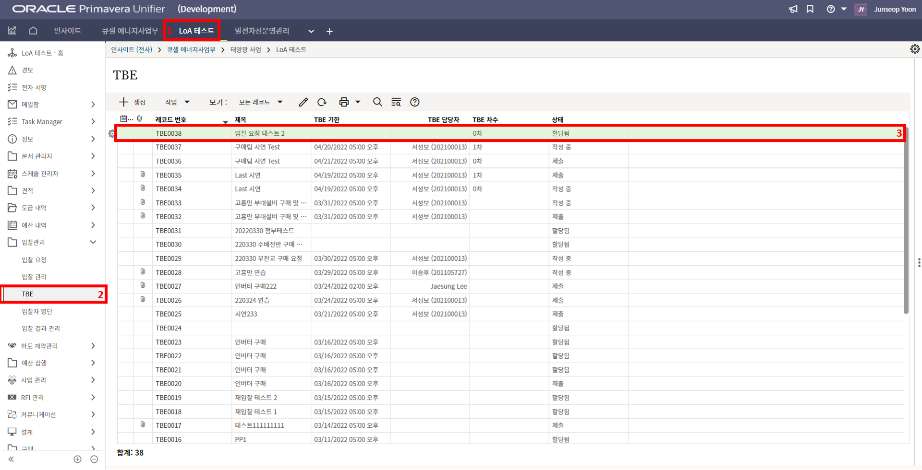
Task: Click the print icon in toolbar
Action: tap(344, 102)
